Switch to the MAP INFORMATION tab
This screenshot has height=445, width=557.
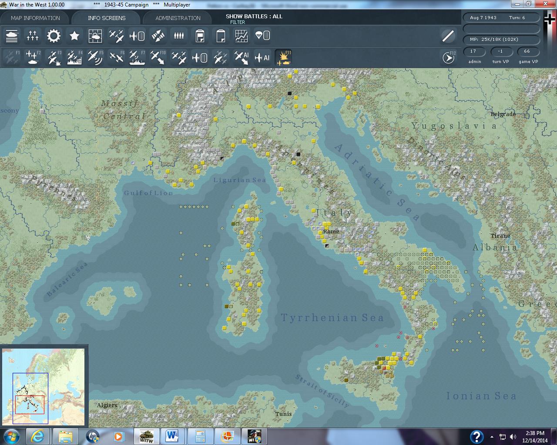(35, 18)
